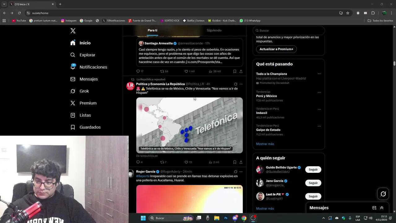Open options for Imbecil trend
Viewport: 396px width, 223px height.
[319, 109]
